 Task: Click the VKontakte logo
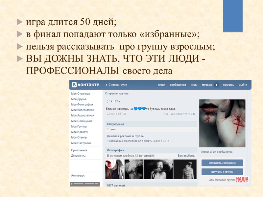click(85, 85)
